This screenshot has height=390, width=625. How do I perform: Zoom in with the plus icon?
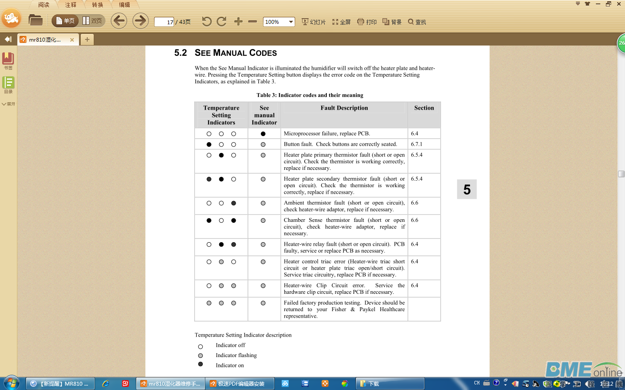[238, 22]
